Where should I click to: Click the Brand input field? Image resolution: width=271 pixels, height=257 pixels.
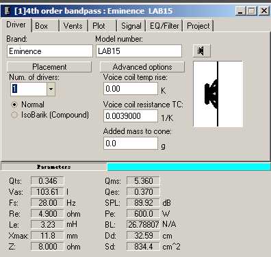pyautogui.click(x=50, y=51)
